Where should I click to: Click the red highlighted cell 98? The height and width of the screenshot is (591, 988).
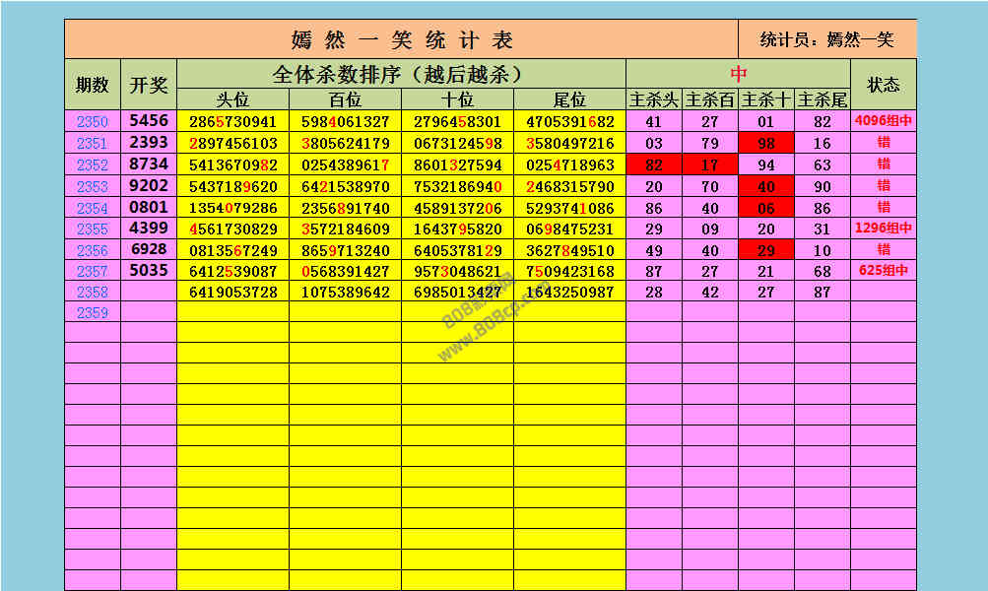(x=765, y=144)
